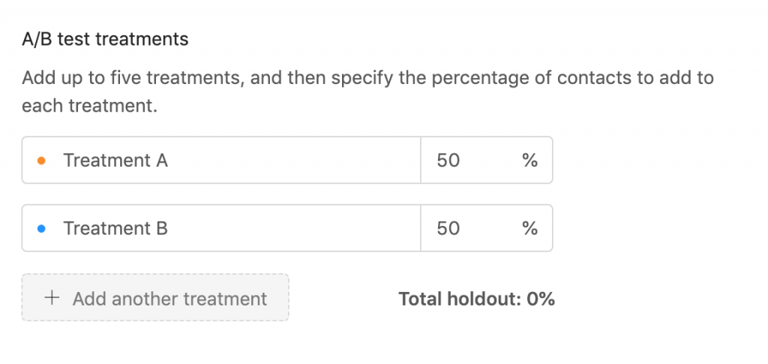
Task: Click the plus icon beside Add another treatment
Action: click(x=52, y=297)
